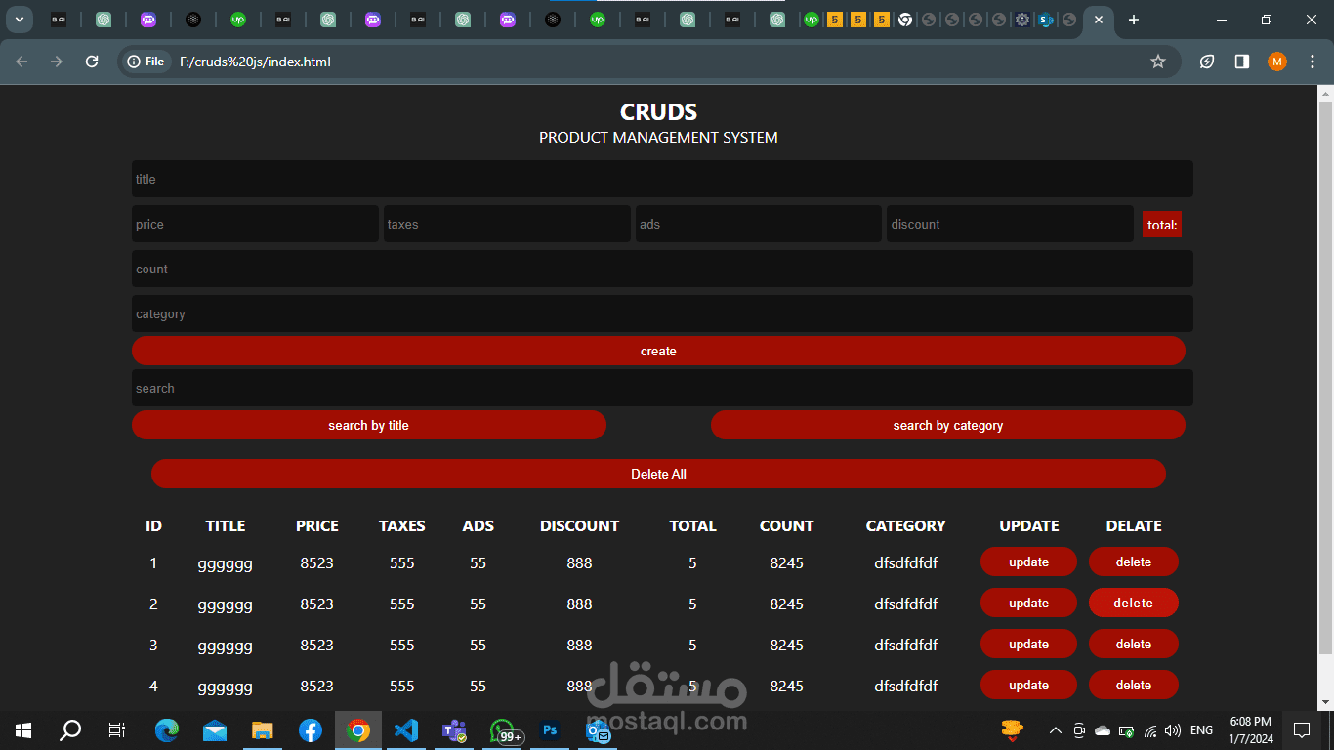Click the Delete All button
The height and width of the screenshot is (750, 1334).
[658, 474]
